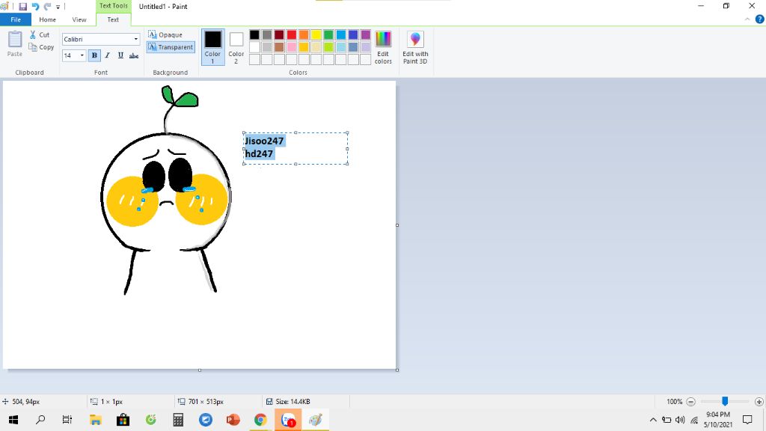Launch Edit with Paint 3D
The height and width of the screenshot is (431, 766).
(x=415, y=47)
